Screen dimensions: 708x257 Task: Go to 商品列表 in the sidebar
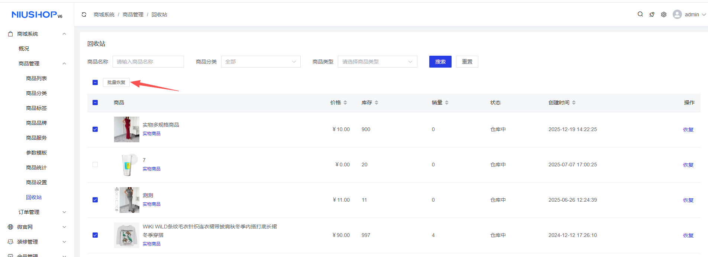tap(36, 78)
